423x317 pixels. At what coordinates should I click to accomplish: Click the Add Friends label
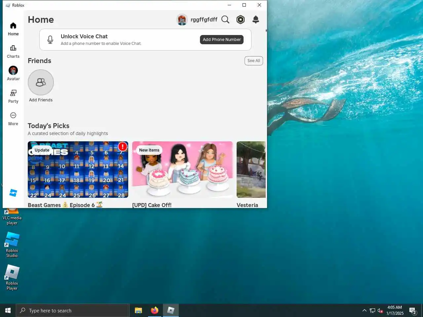click(x=41, y=100)
